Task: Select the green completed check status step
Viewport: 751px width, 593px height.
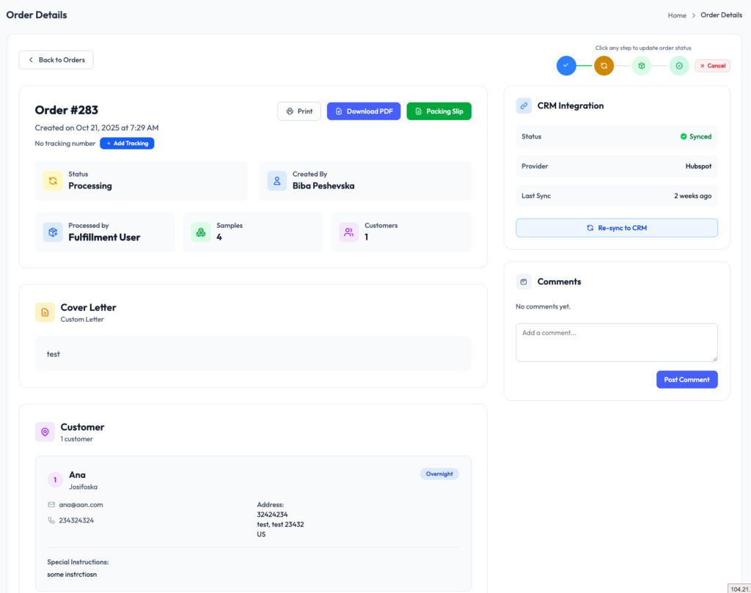Action: click(x=679, y=66)
